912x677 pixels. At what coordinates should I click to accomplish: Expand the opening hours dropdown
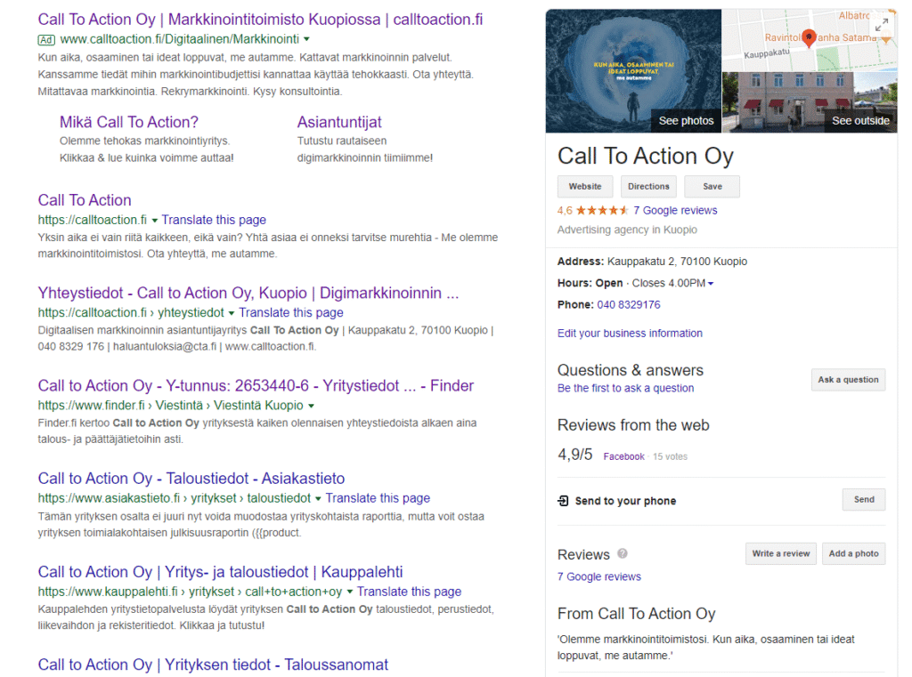[710, 284]
